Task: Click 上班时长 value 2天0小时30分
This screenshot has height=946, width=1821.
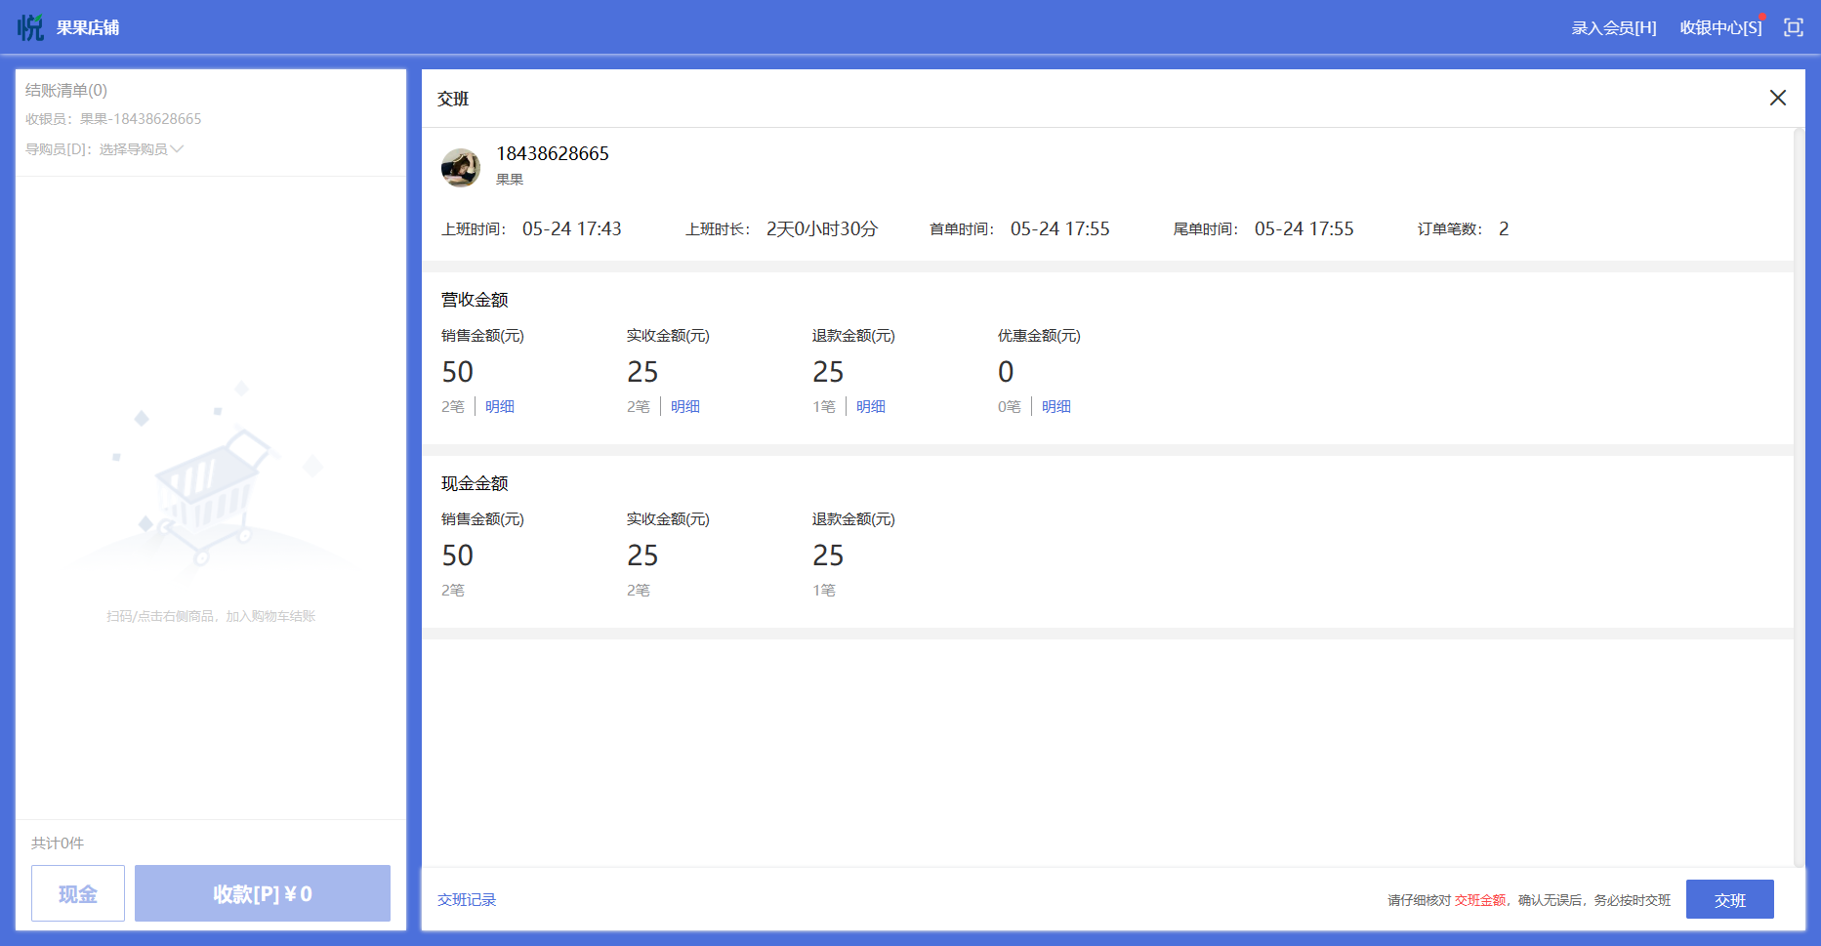Action: (822, 228)
